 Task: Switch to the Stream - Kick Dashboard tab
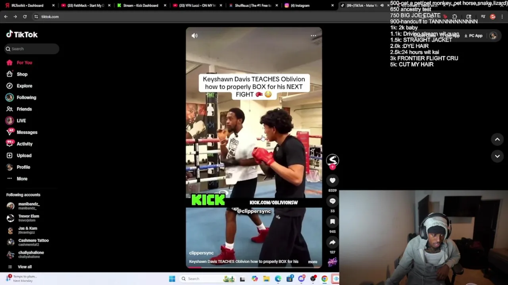click(x=140, y=6)
